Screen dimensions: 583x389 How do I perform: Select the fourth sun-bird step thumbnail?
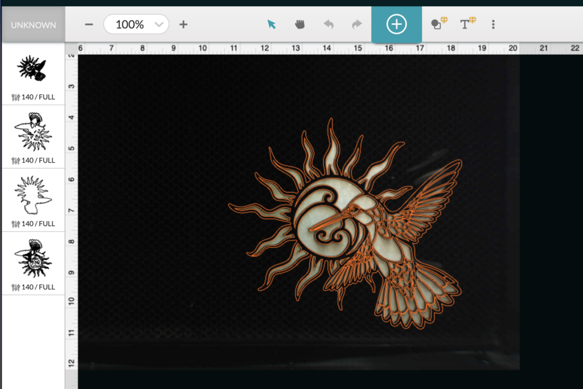pyautogui.click(x=32, y=258)
